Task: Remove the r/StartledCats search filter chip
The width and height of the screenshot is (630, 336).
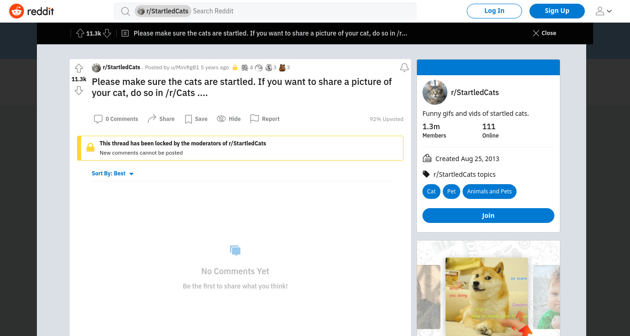Action: click(163, 11)
